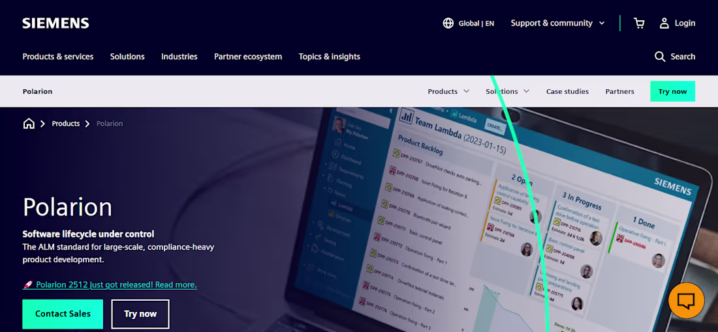Click the Login text link
Viewport: 718px width, 332px height.
tap(685, 23)
